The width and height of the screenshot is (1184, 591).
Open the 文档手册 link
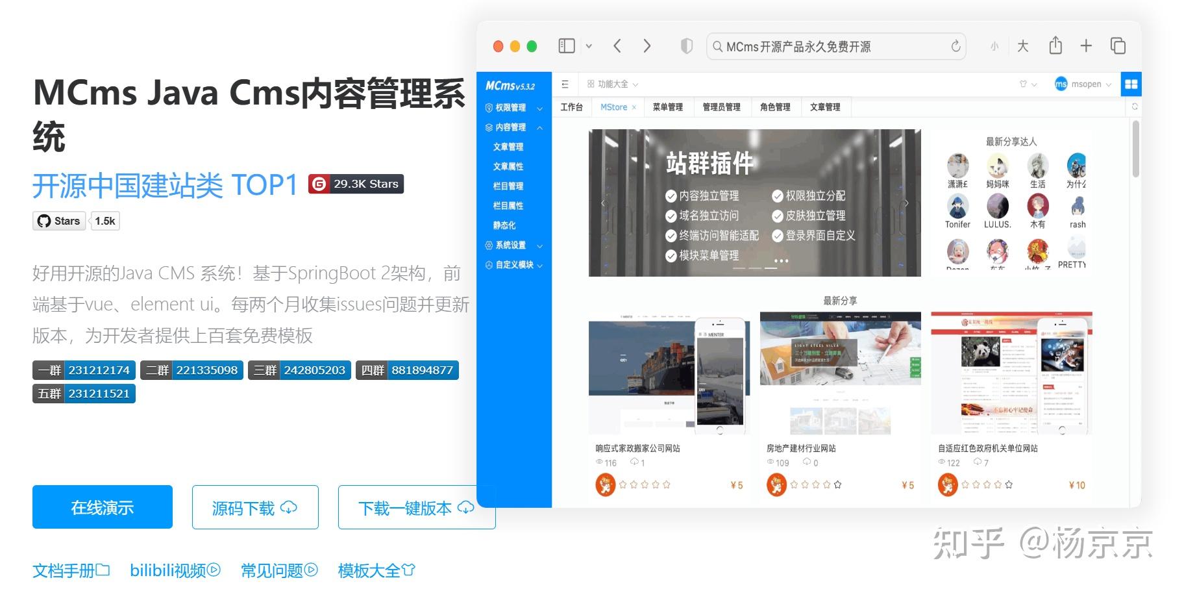[x=65, y=570]
